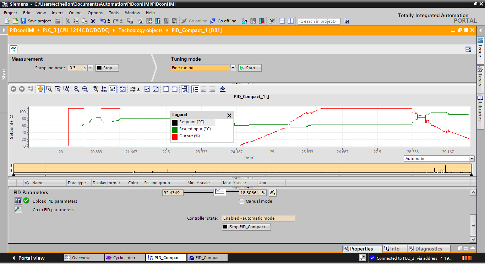Open the Options menu
The image size is (485, 264).
pos(95,12)
